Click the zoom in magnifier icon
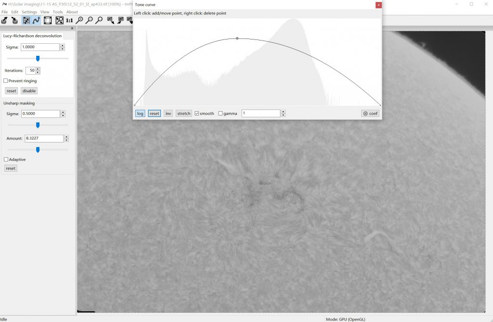Image resolution: width=493 pixels, height=322 pixels. point(79,20)
